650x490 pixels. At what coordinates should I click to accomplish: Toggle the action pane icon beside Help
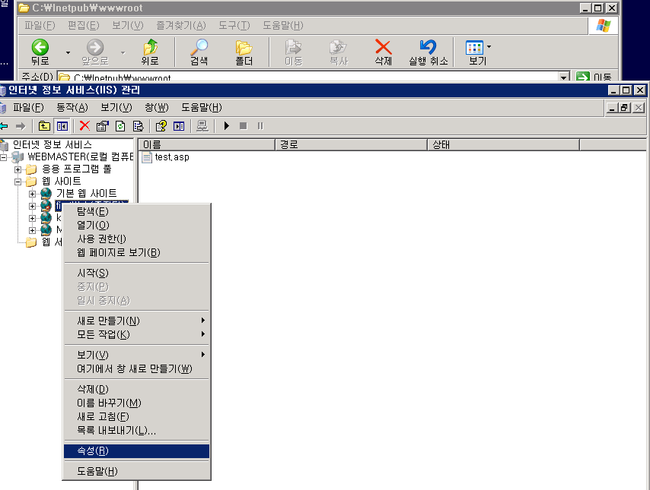[x=179, y=126]
